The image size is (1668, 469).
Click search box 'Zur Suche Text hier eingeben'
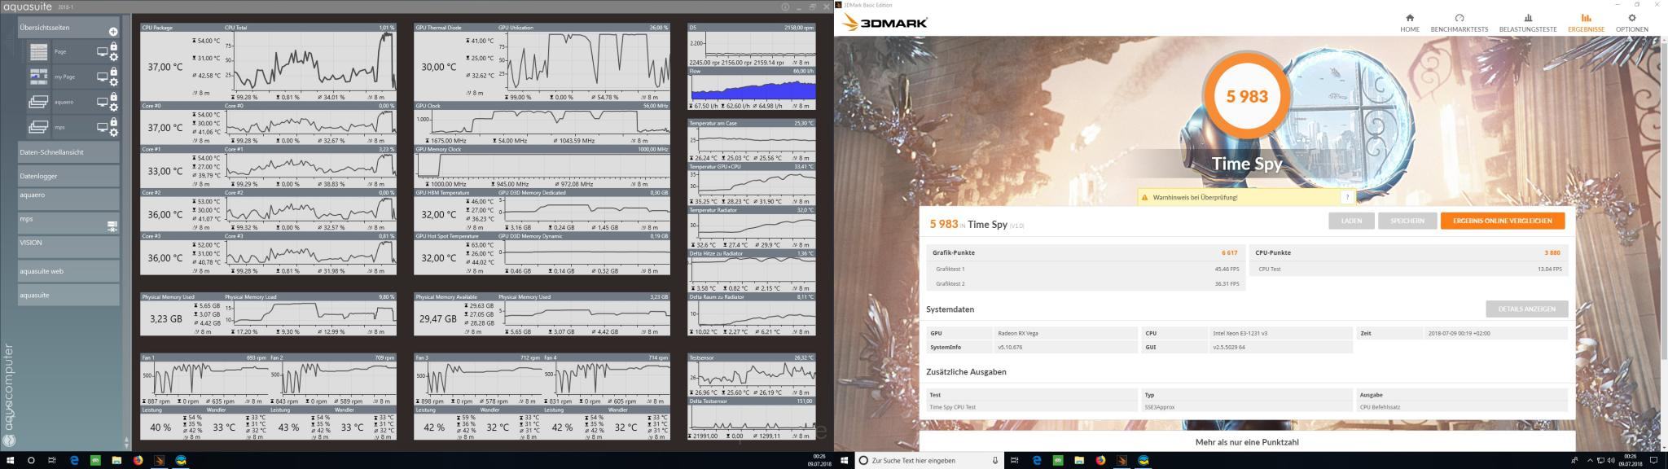pyautogui.click(x=929, y=460)
